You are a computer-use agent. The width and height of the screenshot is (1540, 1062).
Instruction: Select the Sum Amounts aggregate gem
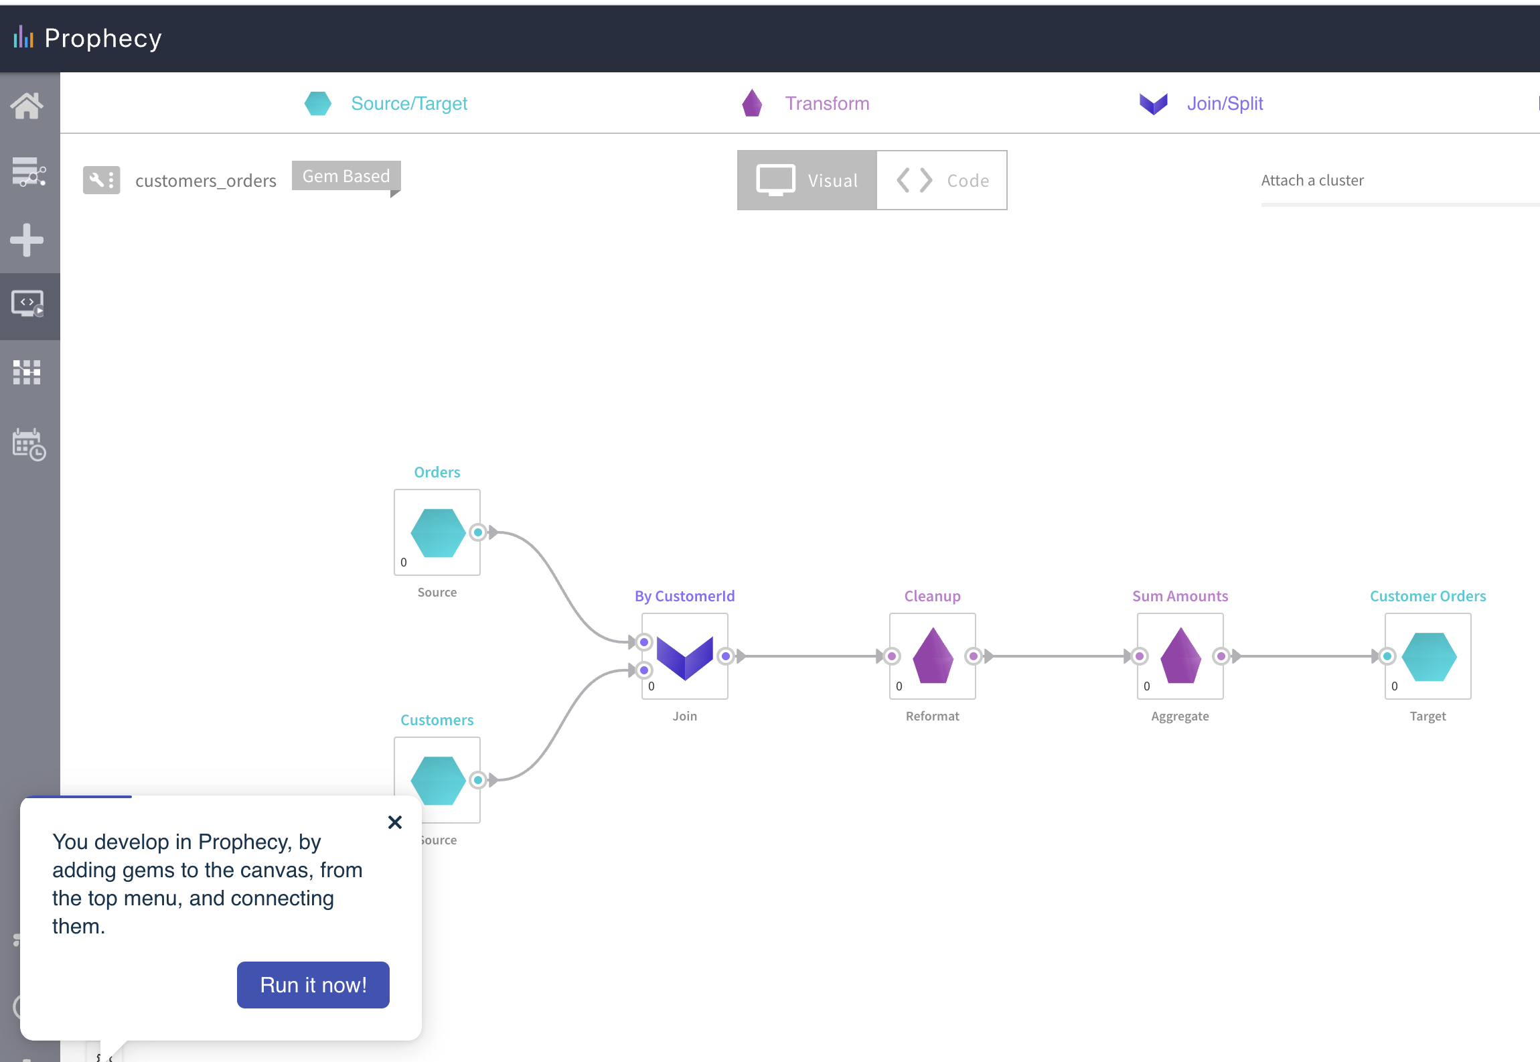point(1180,656)
